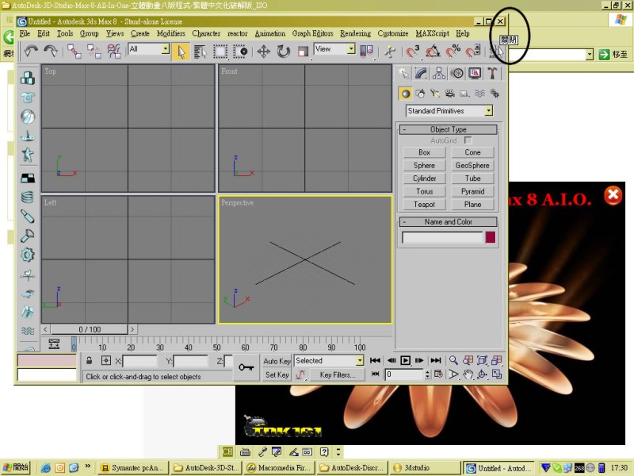Click the Undo arrow icon
The height and width of the screenshot is (476, 634).
tap(31, 51)
